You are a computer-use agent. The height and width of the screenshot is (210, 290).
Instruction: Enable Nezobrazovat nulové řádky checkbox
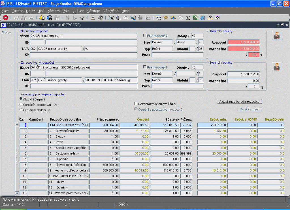[136, 104]
